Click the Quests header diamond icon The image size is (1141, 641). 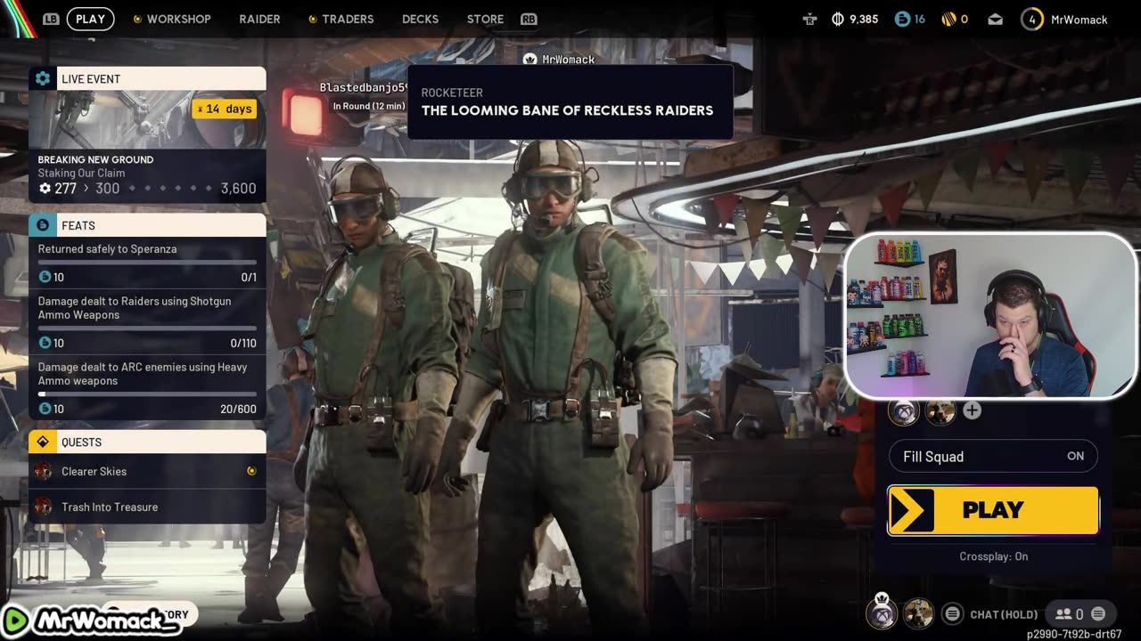pyautogui.click(x=43, y=442)
